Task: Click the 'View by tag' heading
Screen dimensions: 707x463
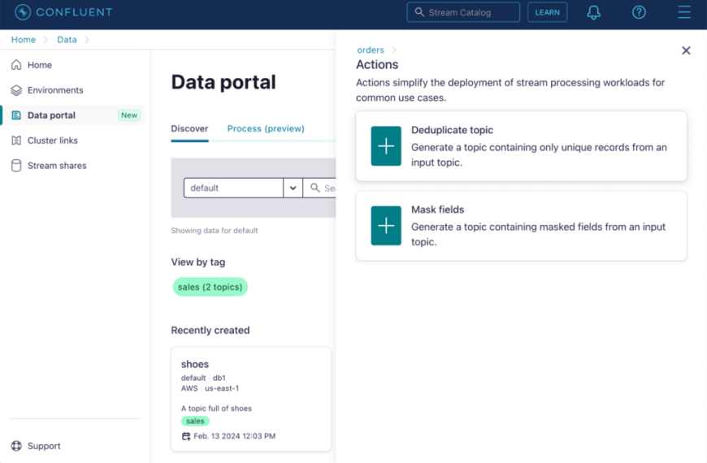Action: [198, 262]
